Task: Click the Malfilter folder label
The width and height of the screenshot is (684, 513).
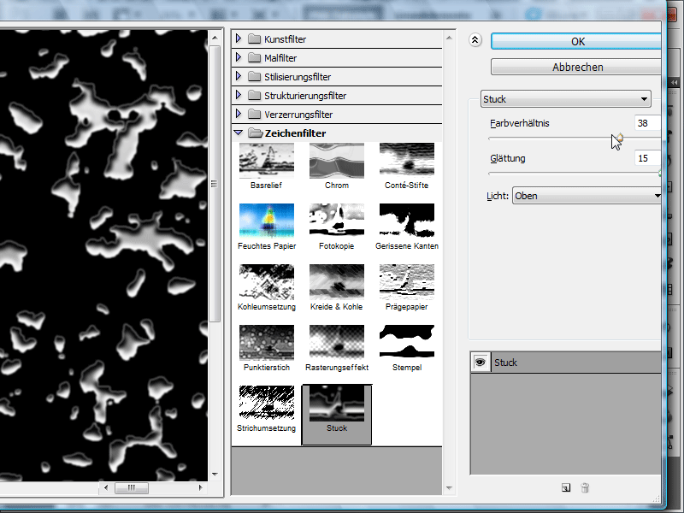Action: click(x=280, y=58)
